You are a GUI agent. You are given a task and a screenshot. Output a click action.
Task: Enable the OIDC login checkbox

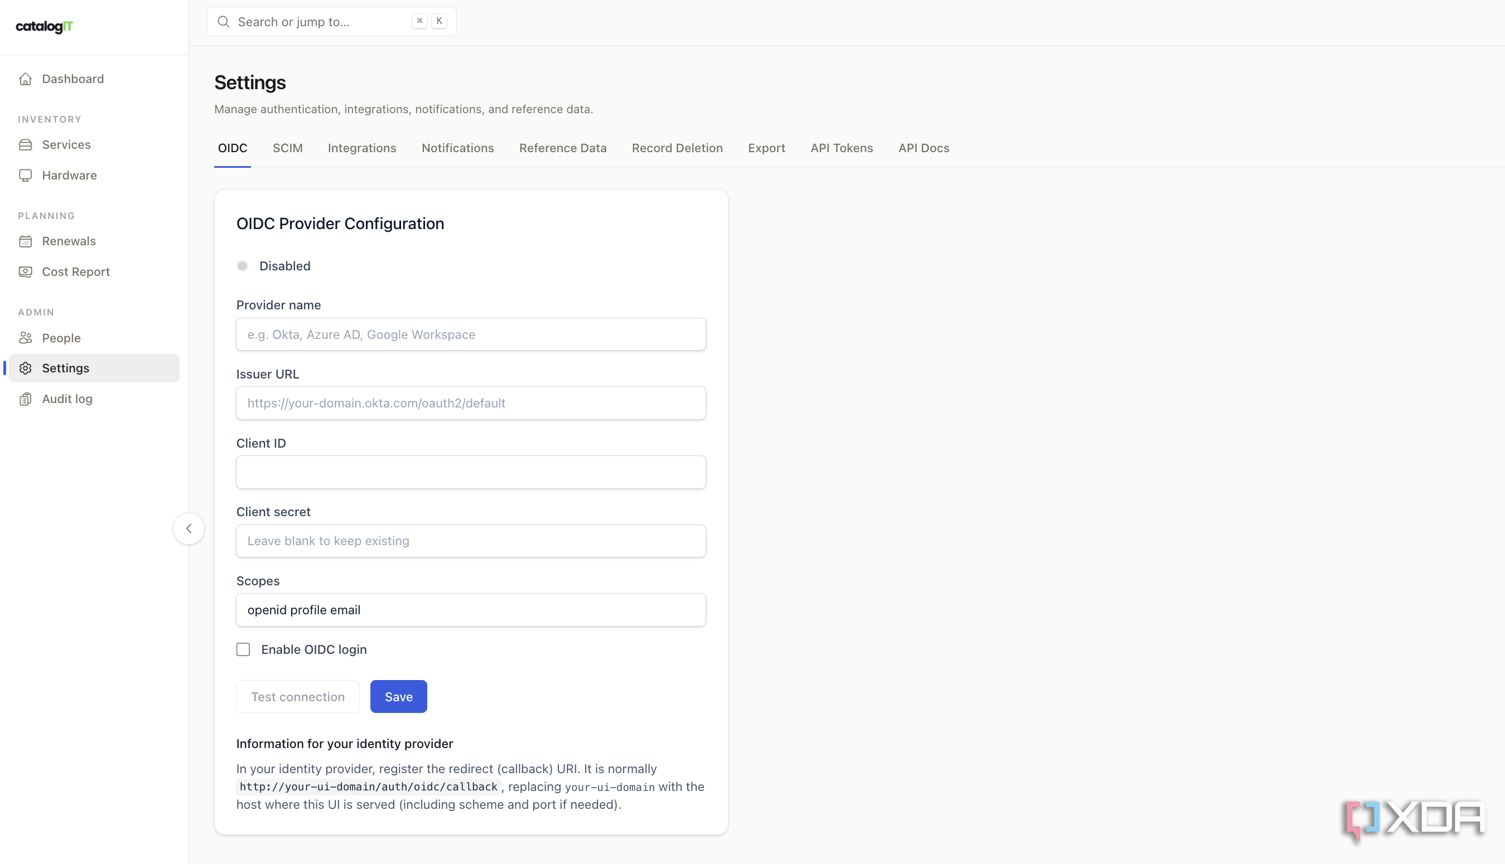click(x=243, y=650)
